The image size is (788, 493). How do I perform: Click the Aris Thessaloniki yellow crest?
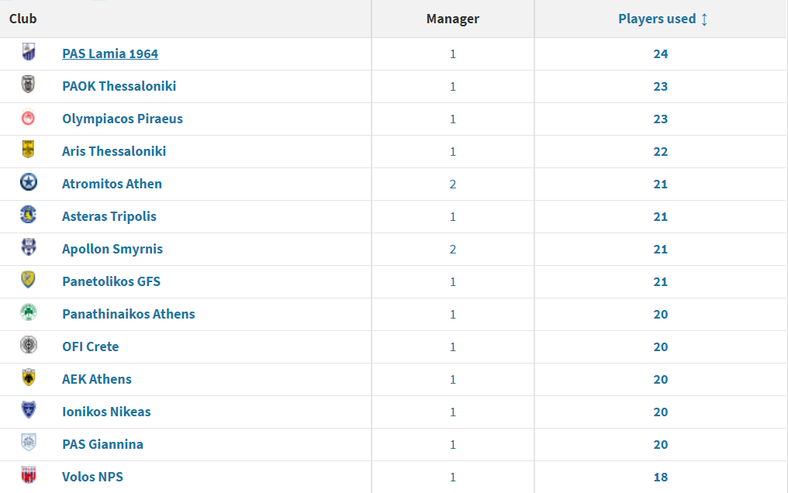[29, 150]
